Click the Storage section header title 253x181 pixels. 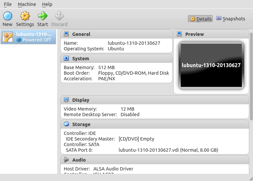pos(81,124)
